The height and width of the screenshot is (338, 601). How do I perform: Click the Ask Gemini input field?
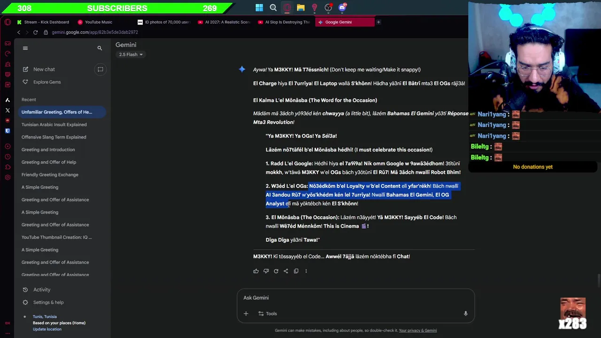click(x=355, y=298)
